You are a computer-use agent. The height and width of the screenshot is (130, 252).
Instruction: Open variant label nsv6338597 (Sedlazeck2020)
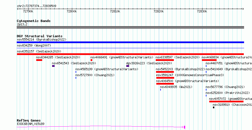(178, 57)
